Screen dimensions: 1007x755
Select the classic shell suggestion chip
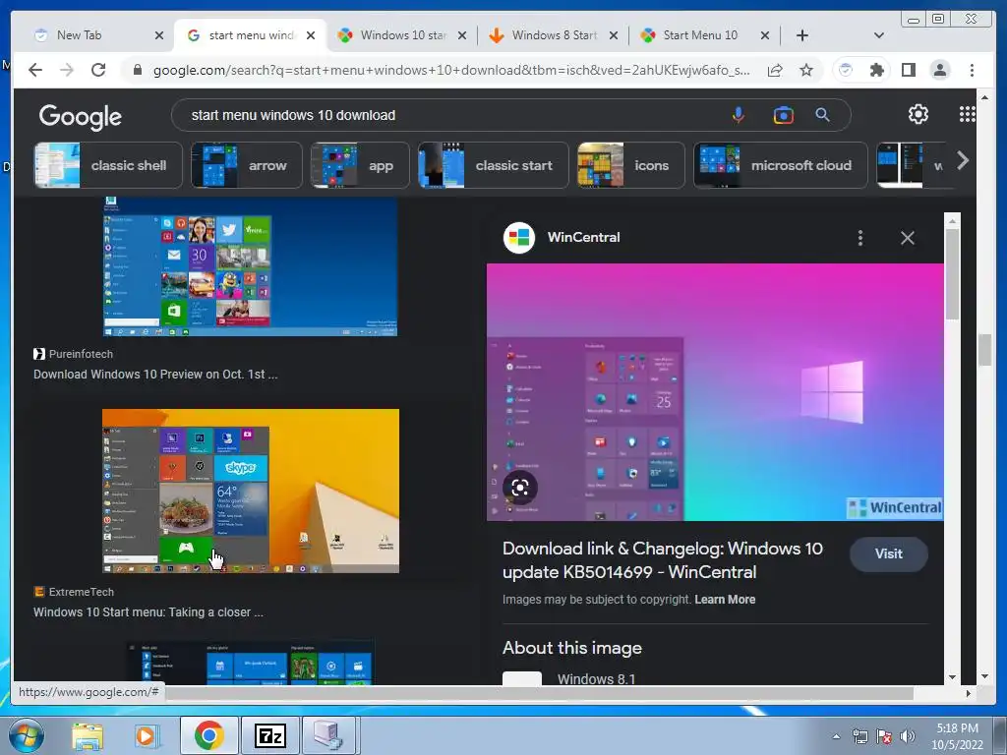[x=108, y=165]
